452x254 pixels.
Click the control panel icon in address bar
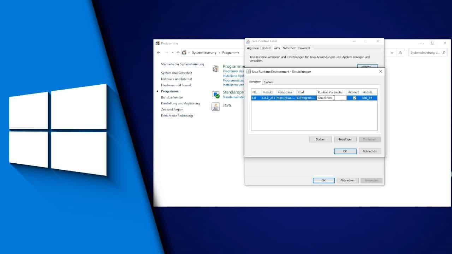click(x=184, y=53)
